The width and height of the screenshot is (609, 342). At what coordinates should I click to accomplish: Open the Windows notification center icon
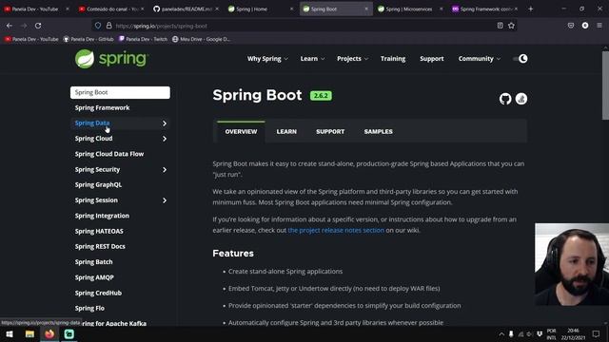pos(597,333)
